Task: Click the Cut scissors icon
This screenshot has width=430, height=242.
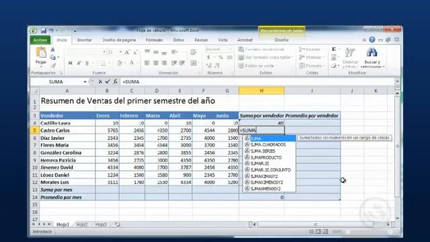Action: point(52,50)
